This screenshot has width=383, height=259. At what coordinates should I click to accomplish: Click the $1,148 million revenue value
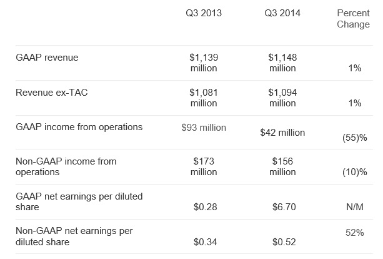[x=282, y=63]
